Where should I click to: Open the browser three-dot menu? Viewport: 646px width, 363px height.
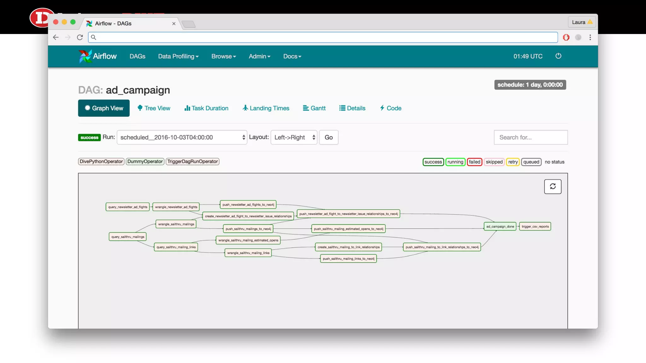pyautogui.click(x=590, y=37)
